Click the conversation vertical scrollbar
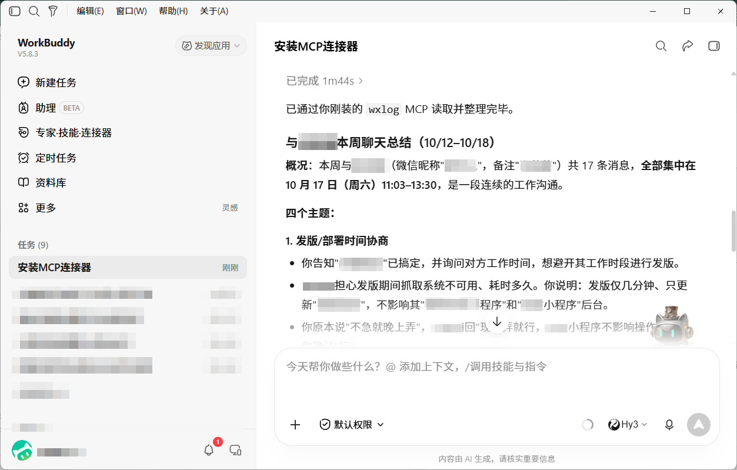Screen dimensions: 737x470 tap(733, 231)
